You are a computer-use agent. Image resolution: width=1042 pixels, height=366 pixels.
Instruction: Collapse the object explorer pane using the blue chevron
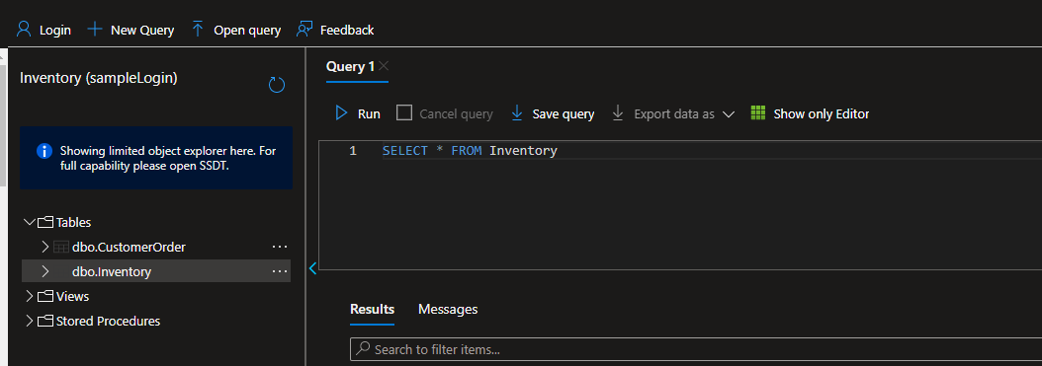point(313,268)
